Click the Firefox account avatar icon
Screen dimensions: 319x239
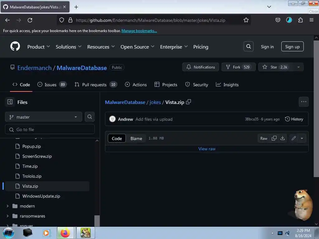click(289, 20)
